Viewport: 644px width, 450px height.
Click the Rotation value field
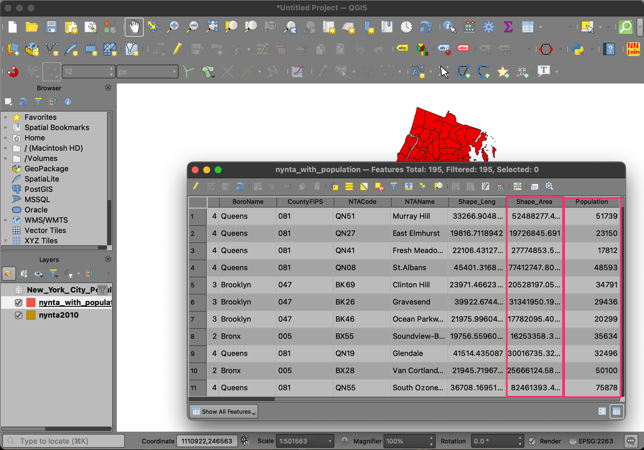coord(497,441)
